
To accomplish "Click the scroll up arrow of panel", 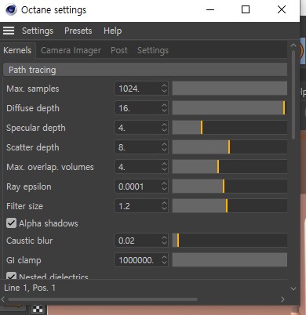I will coord(293,45).
